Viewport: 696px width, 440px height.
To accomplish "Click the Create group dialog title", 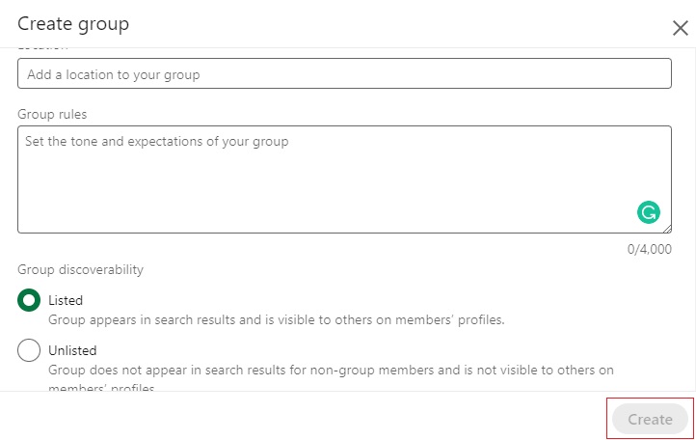I will pyautogui.click(x=73, y=23).
